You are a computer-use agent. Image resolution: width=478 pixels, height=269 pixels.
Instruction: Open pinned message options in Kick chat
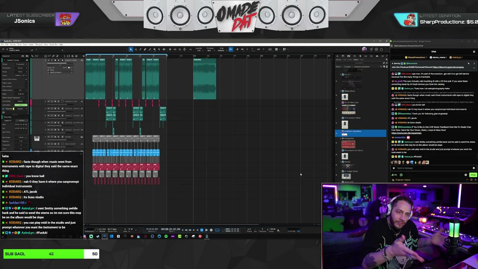[x=474, y=64]
